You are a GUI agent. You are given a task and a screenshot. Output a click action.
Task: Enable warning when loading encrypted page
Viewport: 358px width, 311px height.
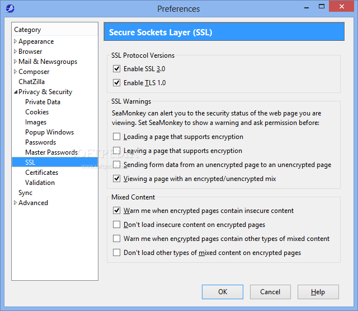click(x=117, y=137)
